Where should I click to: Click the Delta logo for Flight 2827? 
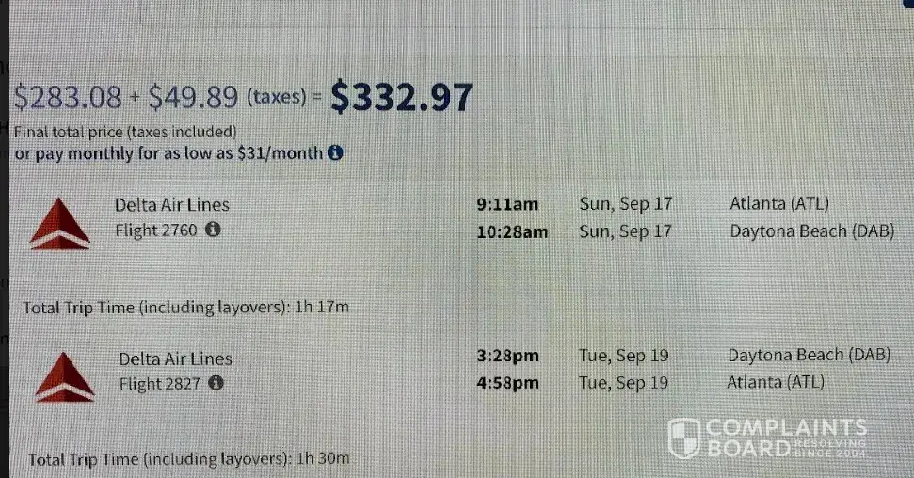point(64,375)
